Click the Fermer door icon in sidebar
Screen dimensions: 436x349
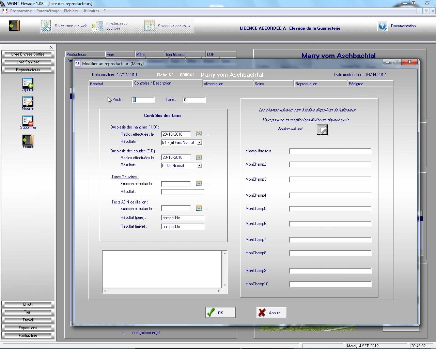[28, 140]
